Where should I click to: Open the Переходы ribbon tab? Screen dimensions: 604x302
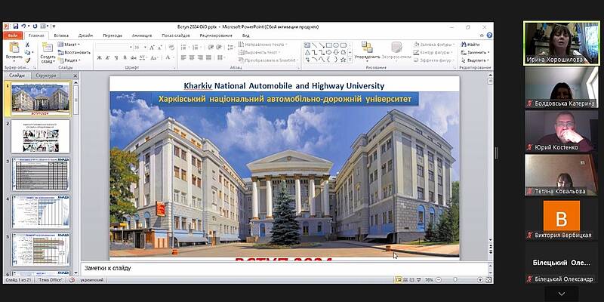click(112, 35)
